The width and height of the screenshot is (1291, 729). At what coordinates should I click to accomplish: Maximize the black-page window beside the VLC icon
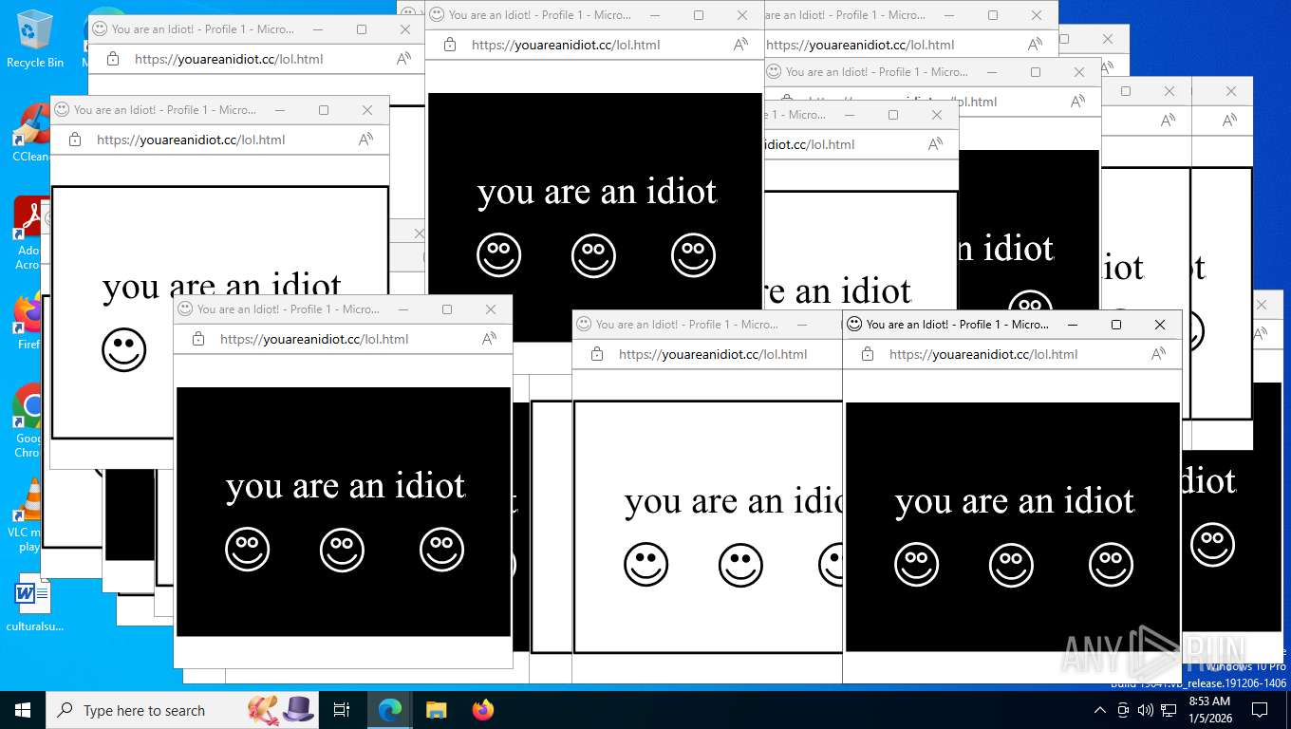(447, 308)
